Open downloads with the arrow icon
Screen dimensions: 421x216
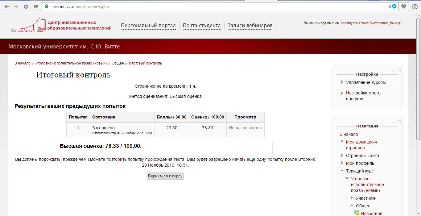(x=415, y=6)
